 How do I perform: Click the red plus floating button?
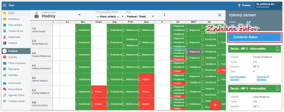pyautogui.click(x=215, y=105)
